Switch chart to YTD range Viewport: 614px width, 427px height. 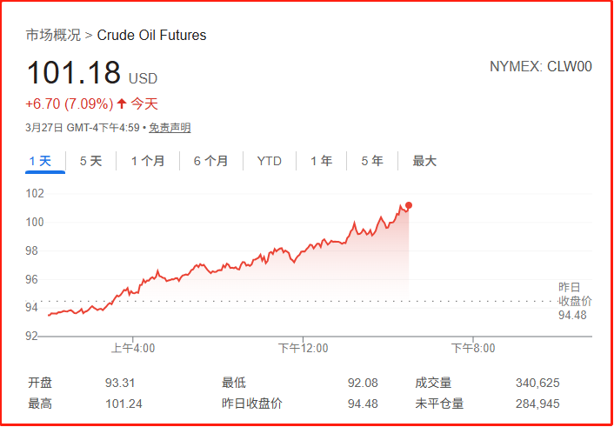[270, 161]
